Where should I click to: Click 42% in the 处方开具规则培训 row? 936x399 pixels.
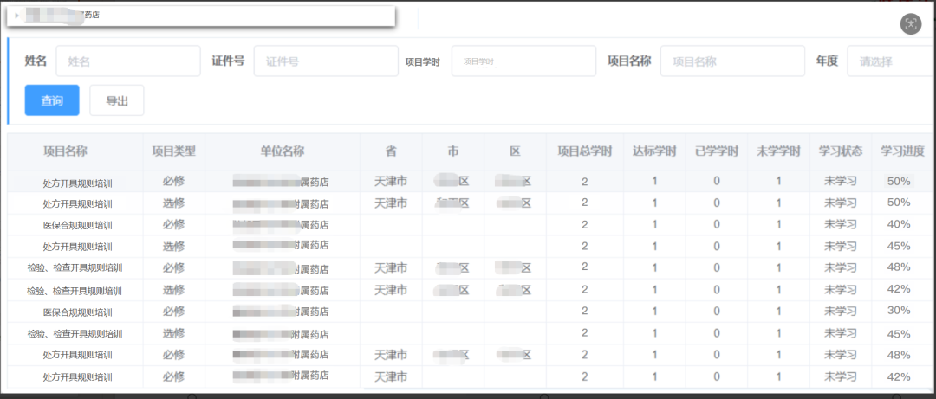point(899,377)
